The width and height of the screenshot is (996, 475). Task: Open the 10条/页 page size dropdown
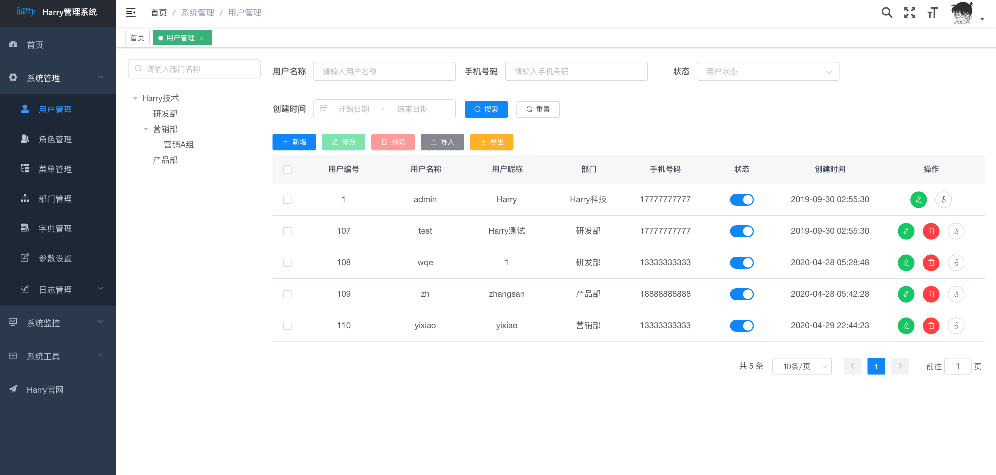click(x=801, y=366)
